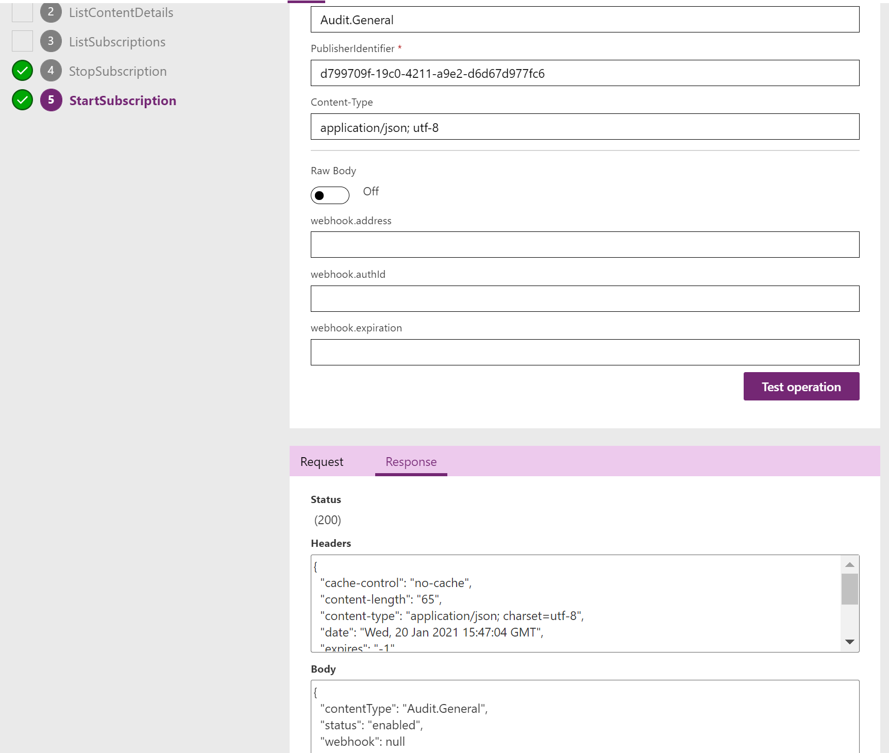Click the scrollbar up arrow in Headers panel

(850, 564)
